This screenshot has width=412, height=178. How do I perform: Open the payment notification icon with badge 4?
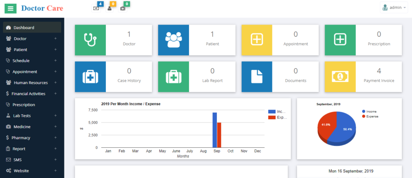96,8
